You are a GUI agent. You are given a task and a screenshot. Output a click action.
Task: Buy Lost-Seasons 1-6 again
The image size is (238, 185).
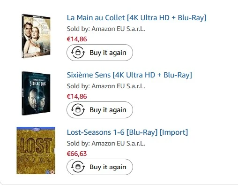tap(100, 167)
